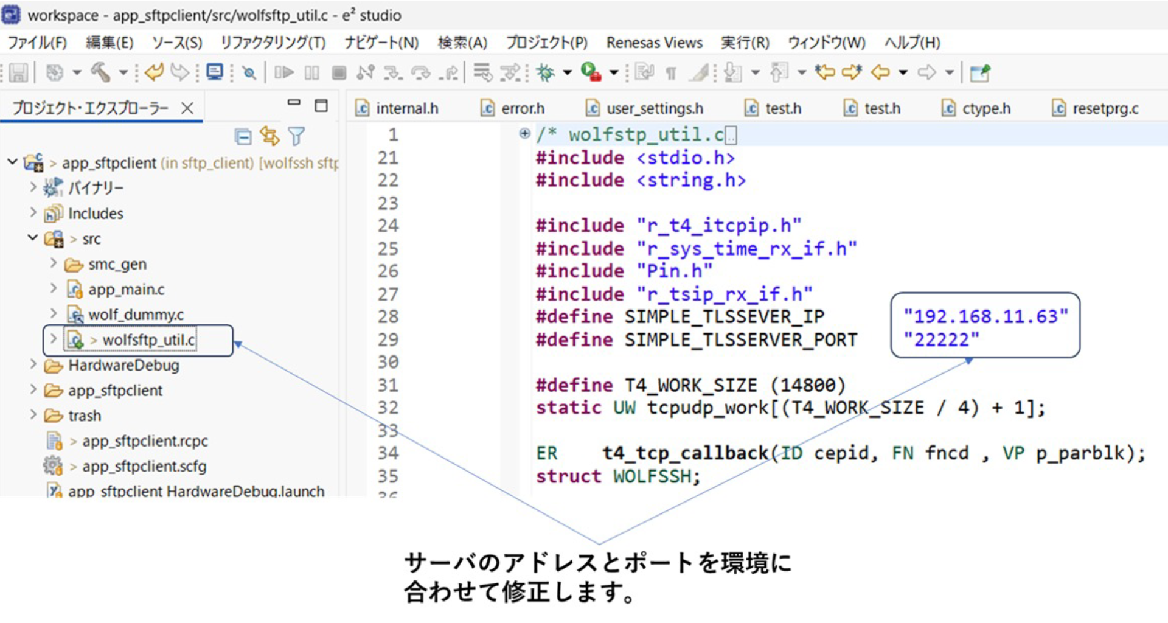Maximize the Project Explorer panel

click(321, 105)
